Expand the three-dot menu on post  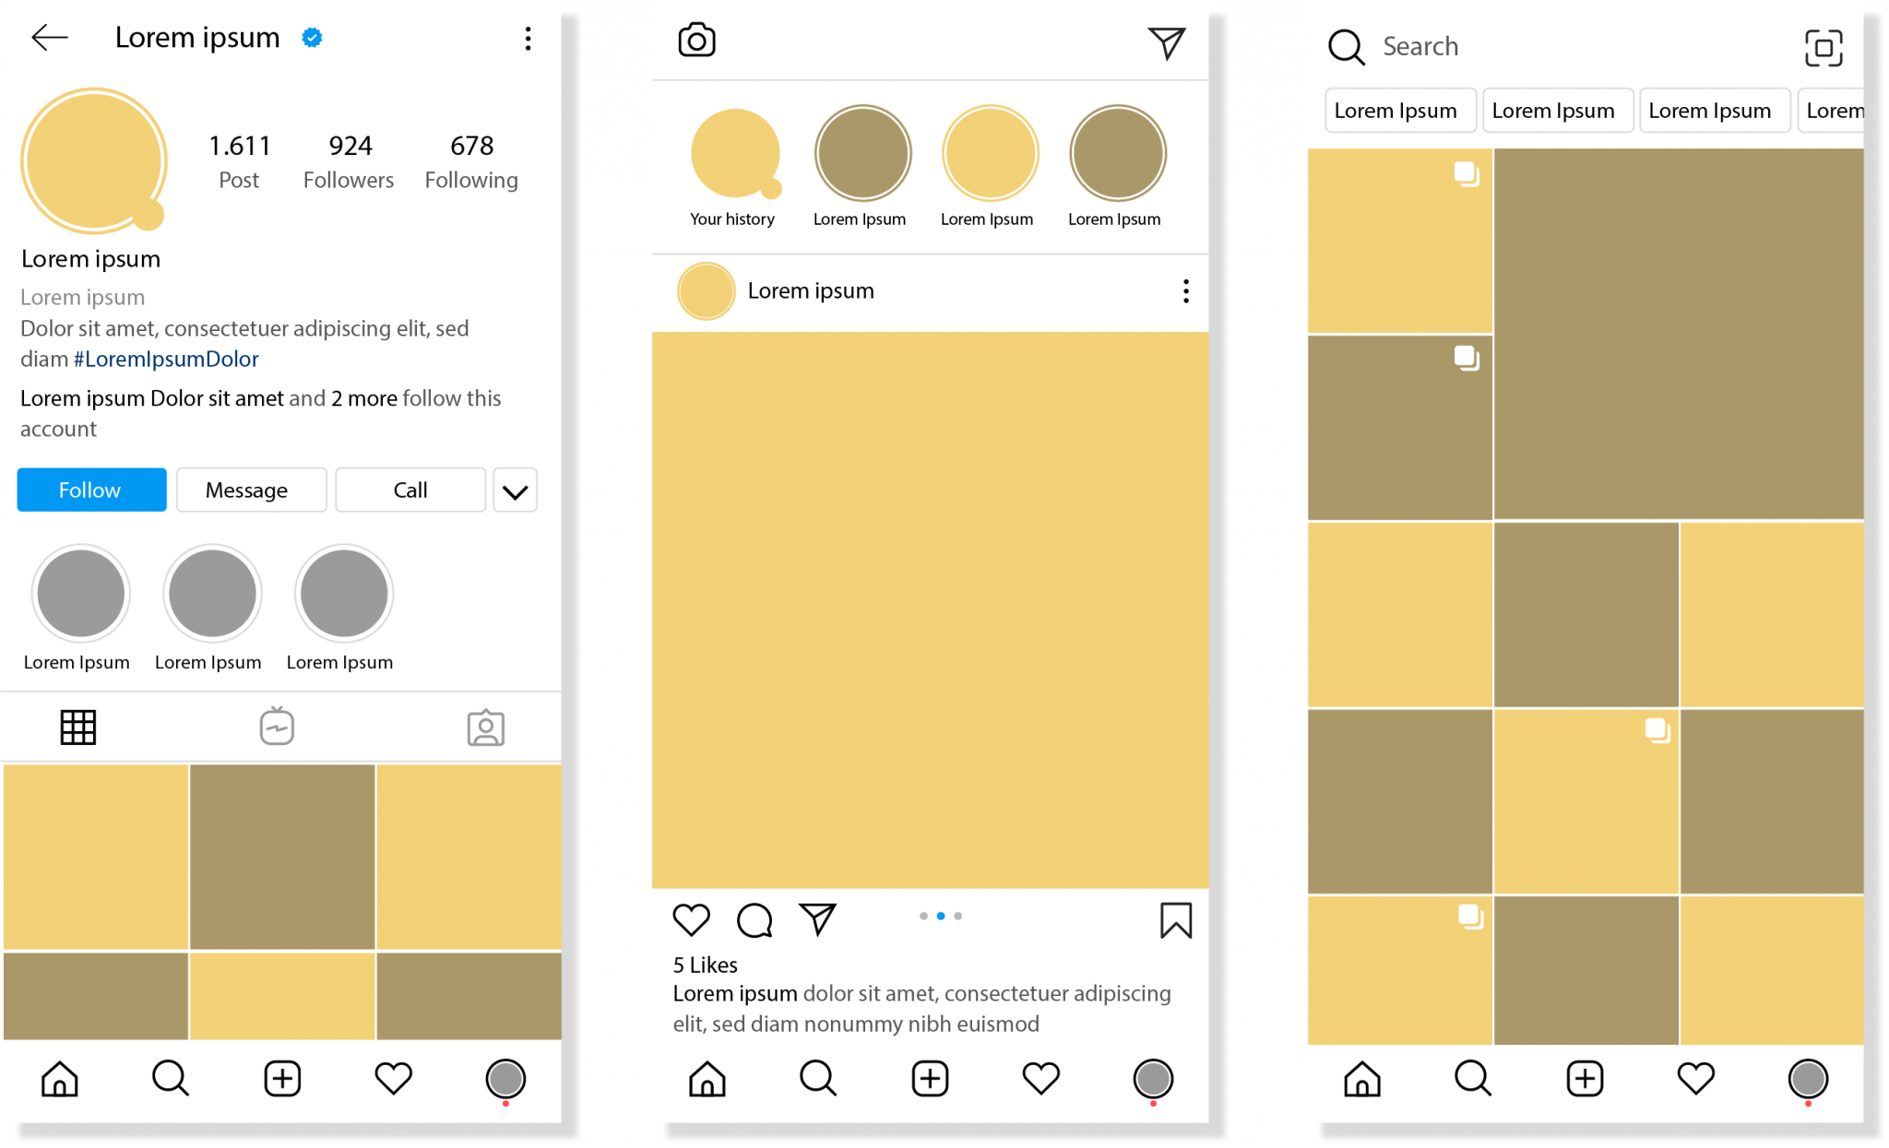tap(1184, 290)
